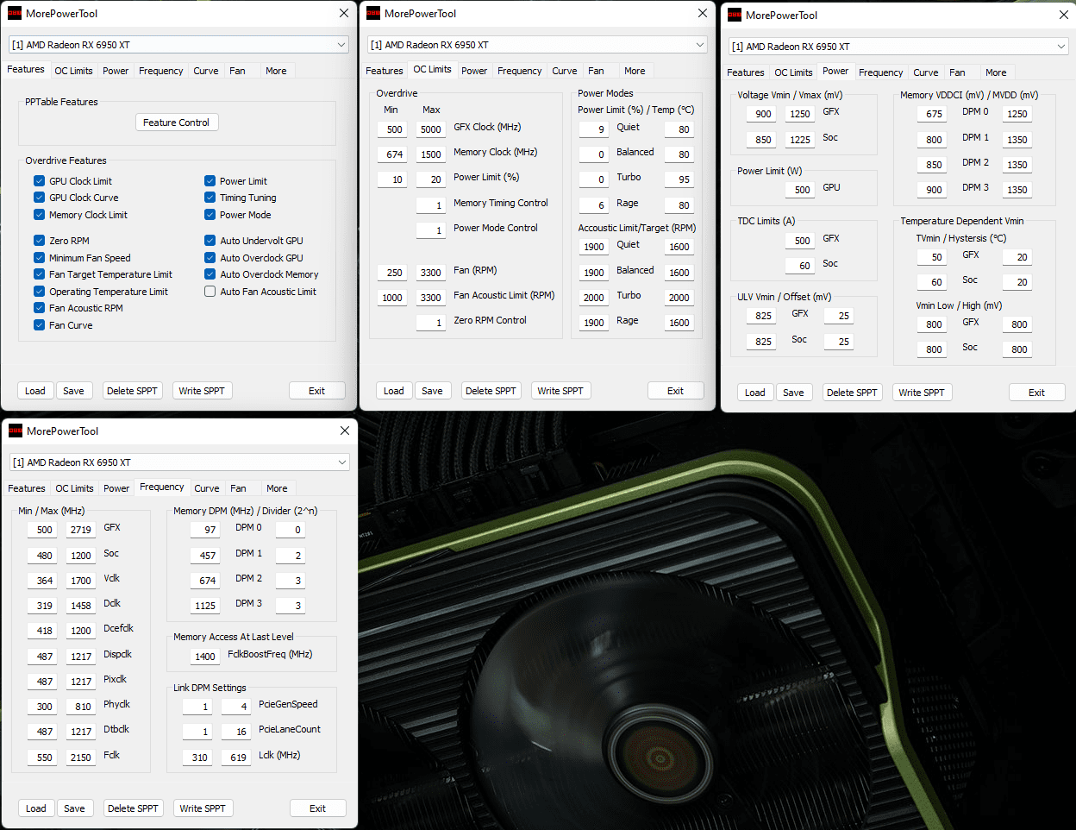Screen dimensions: 1076x830
Task: Click Save button in Frequency window
Action: pos(75,808)
